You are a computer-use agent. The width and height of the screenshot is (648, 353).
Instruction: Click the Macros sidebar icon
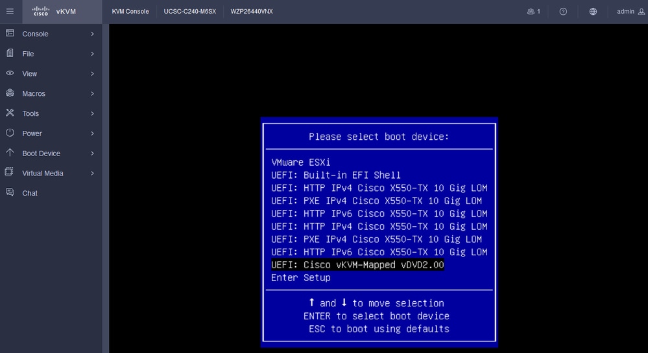(10, 93)
